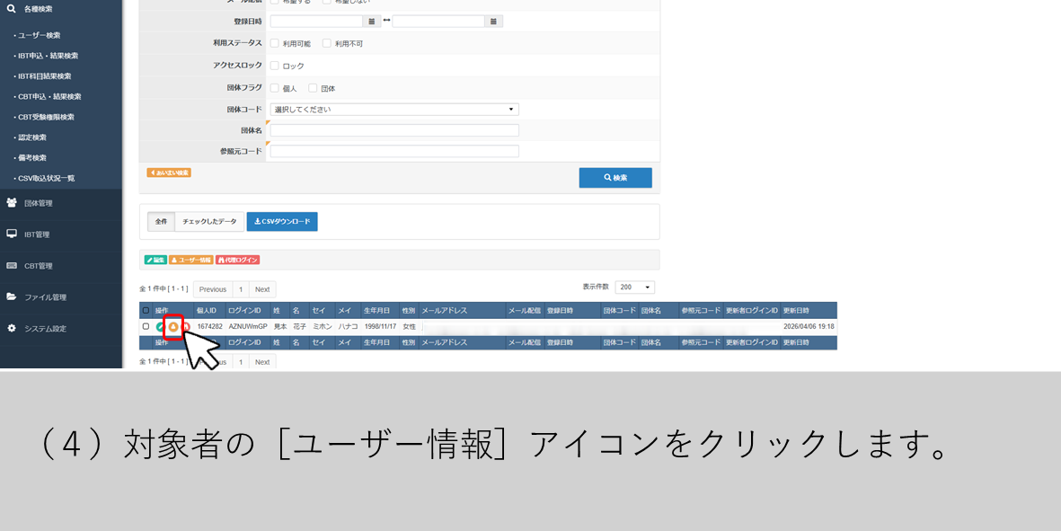Click the birth date cell 1998/11/17
The width and height of the screenshot is (1061, 531).
click(x=381, y=327)
